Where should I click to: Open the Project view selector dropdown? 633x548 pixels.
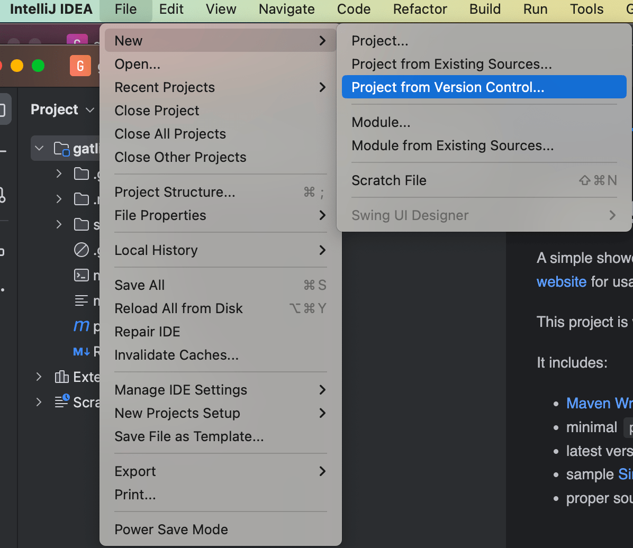click(x=90, y=110)
